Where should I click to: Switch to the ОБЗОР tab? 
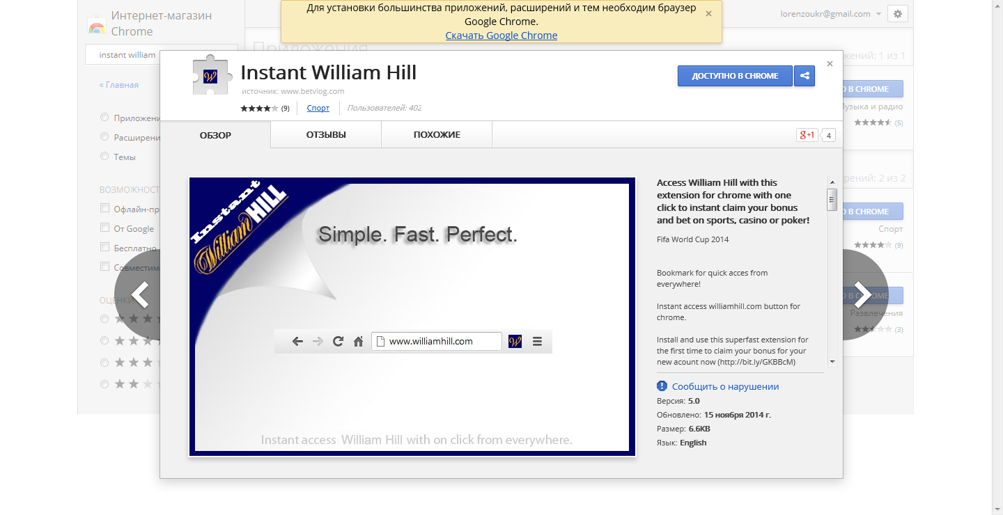coord(215,134)
